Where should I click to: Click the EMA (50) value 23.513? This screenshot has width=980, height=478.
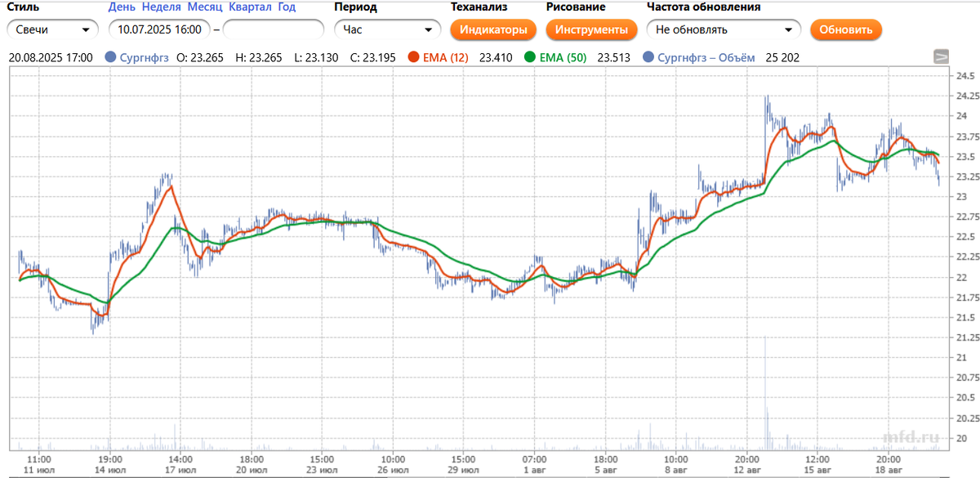[x=613, y=57]
